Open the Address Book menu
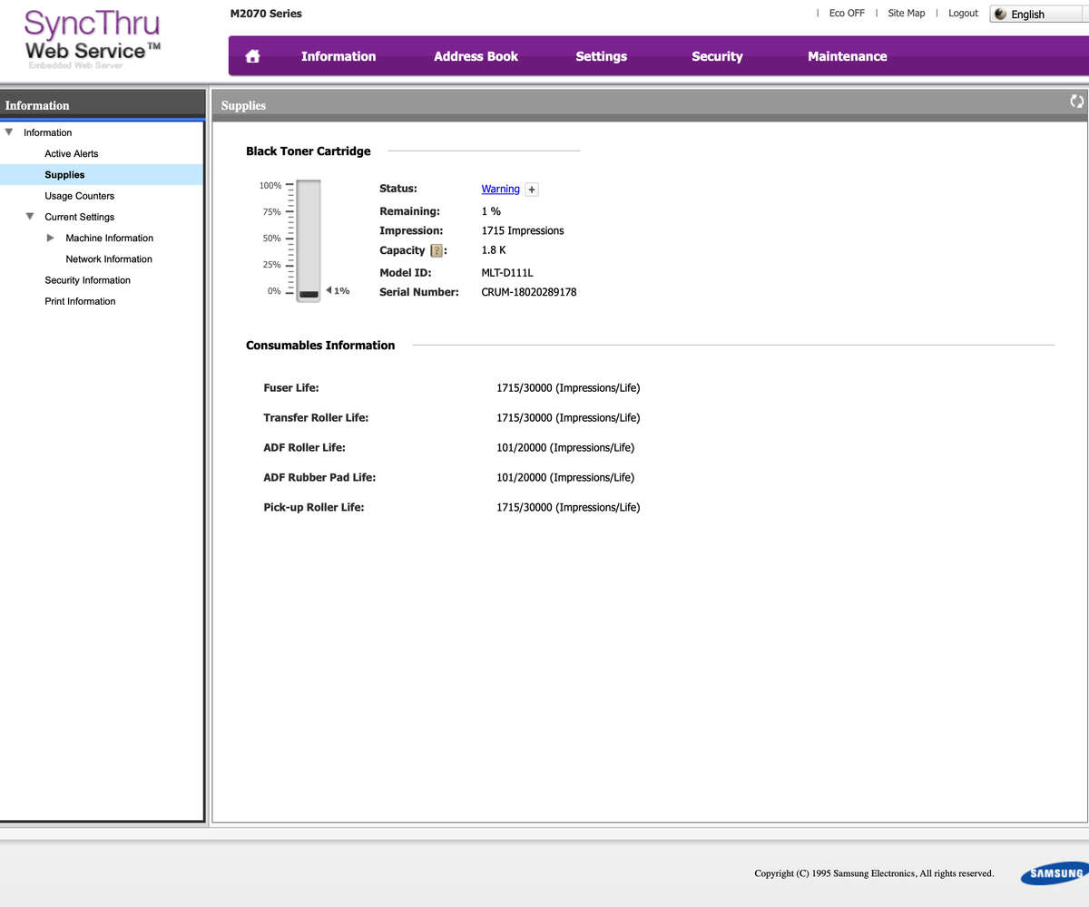The image size is (1089, 907). coord(476,56)
